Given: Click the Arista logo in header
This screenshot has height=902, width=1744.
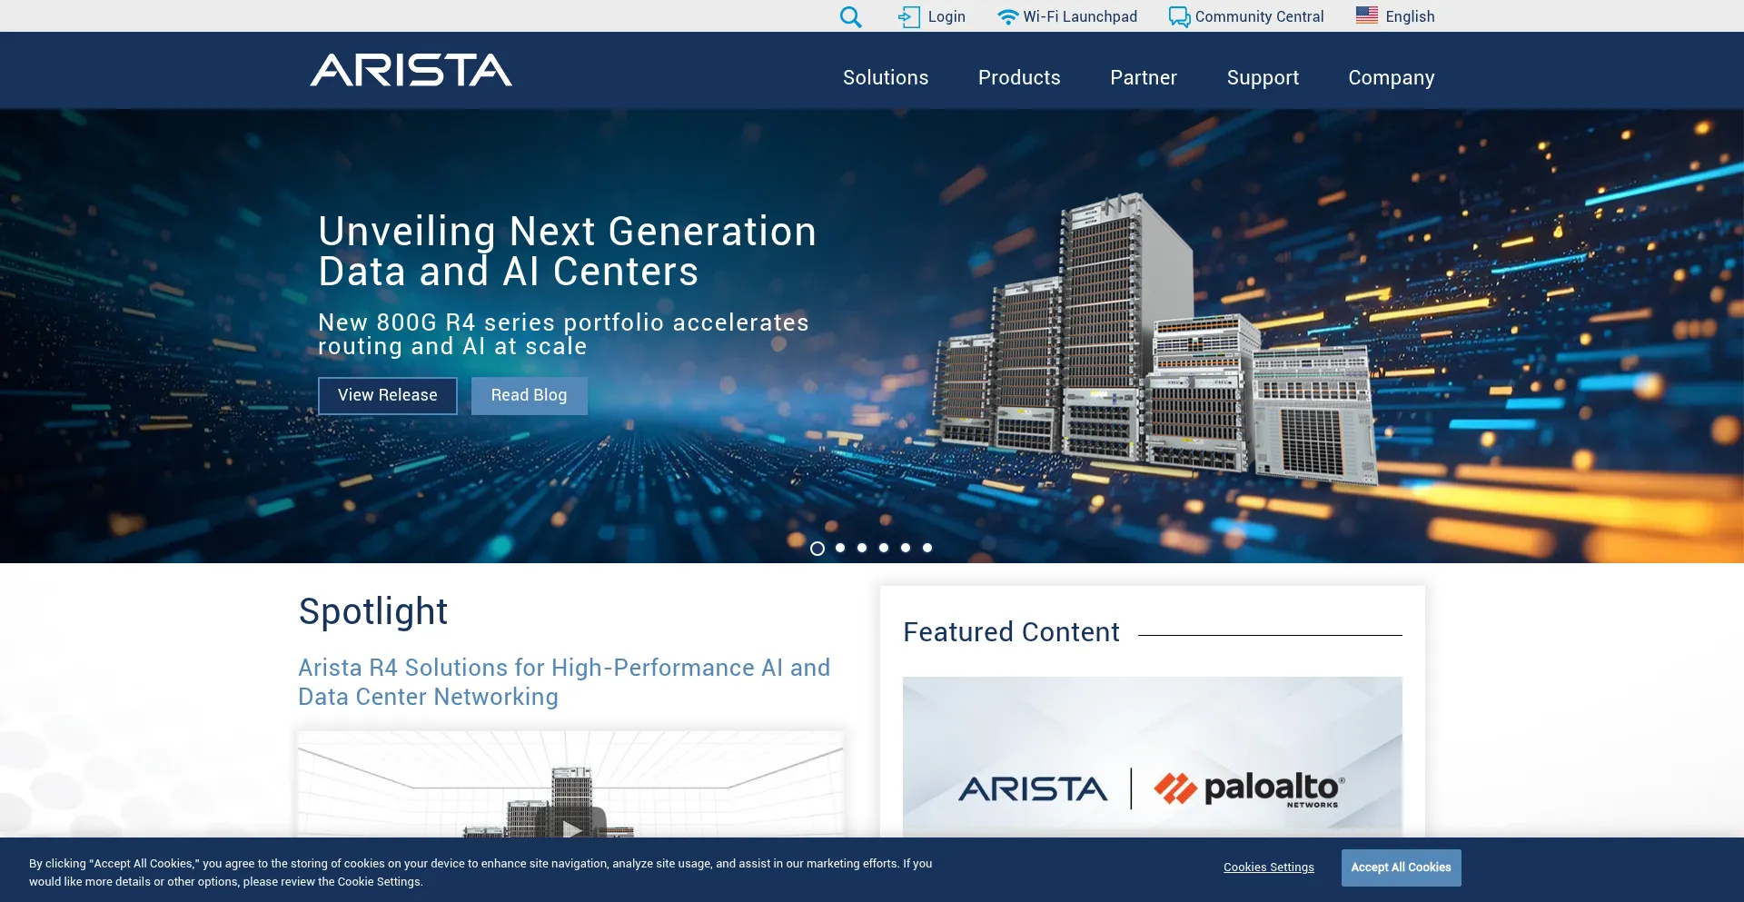Looking at the screenshot, I should pyautogui.click(x=411, y=70).
